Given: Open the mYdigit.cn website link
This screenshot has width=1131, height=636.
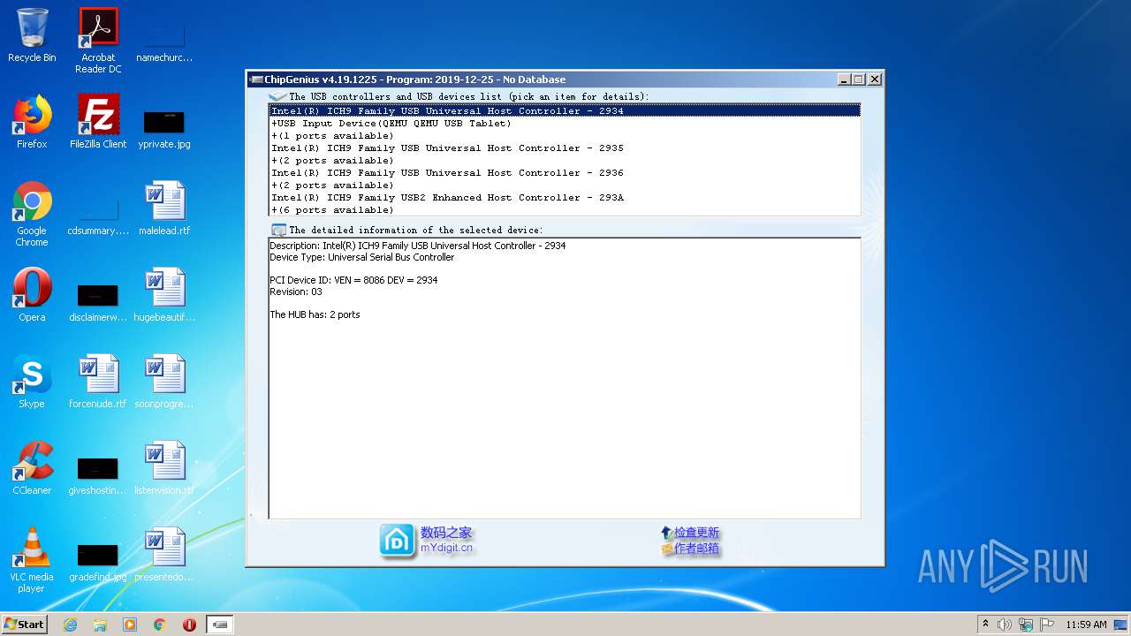Looking at the screenshot, I should [446, 548].
